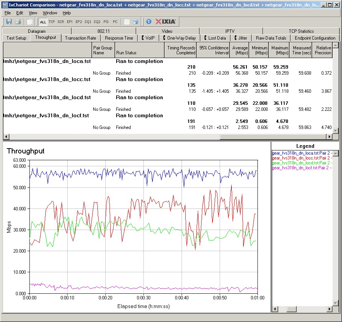The image size is (342, 322).
Task: Open the View menu
Action: 33,13
